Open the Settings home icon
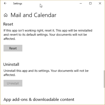This screenshot has height=105, width=105. 6,15
